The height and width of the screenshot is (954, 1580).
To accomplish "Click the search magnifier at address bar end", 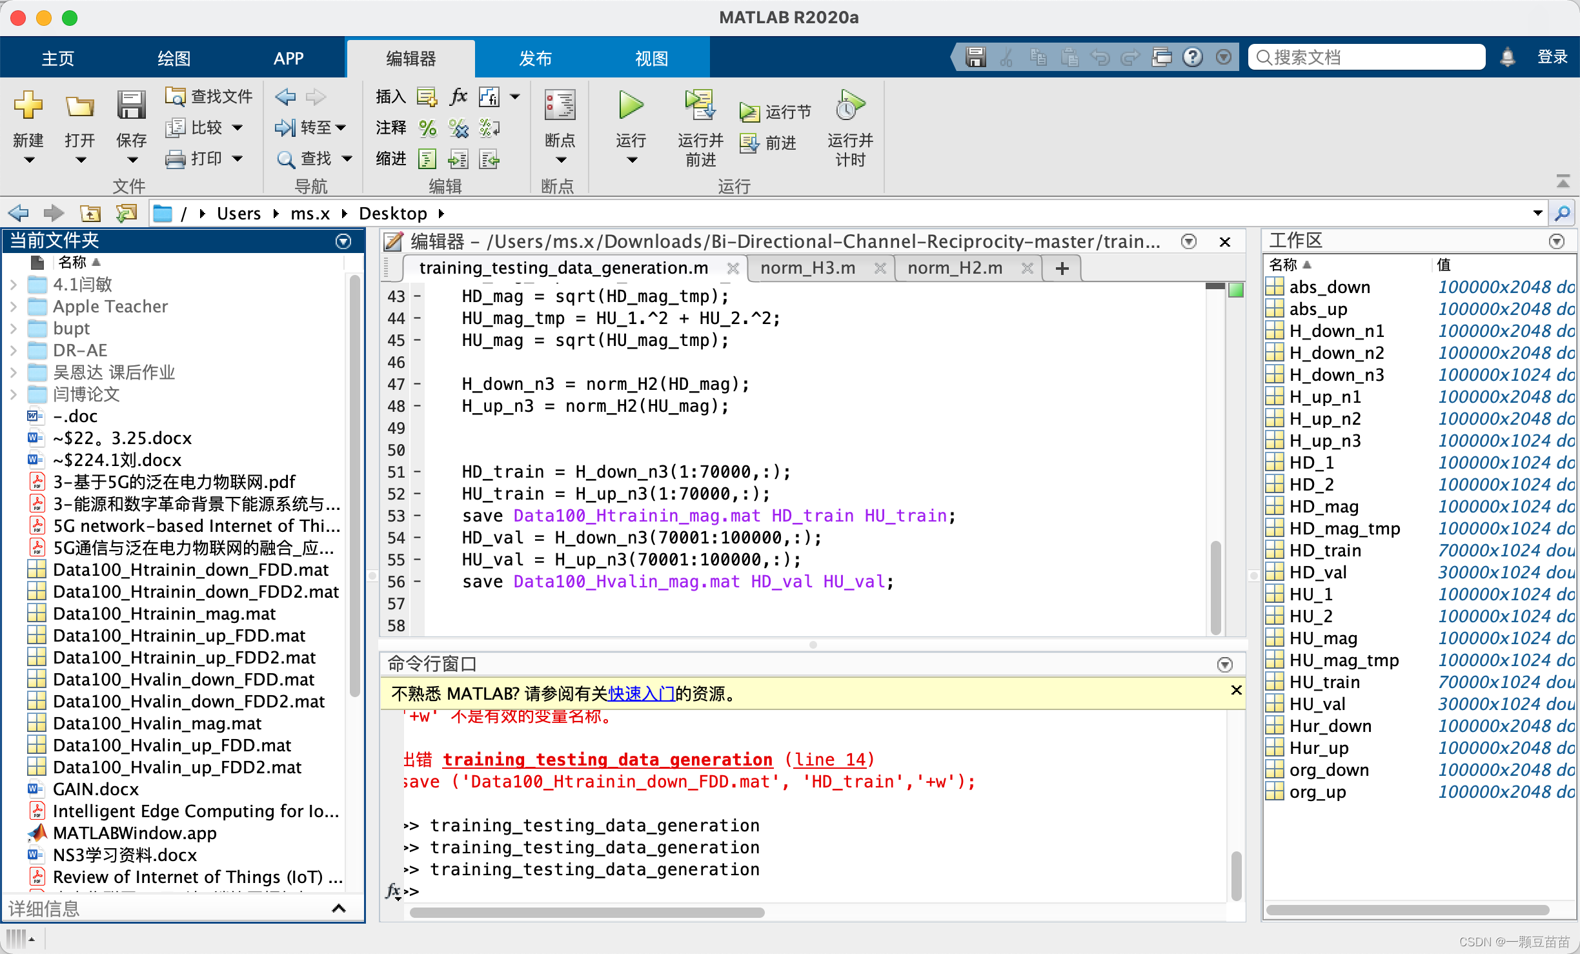I will [x=1563, y=213].
